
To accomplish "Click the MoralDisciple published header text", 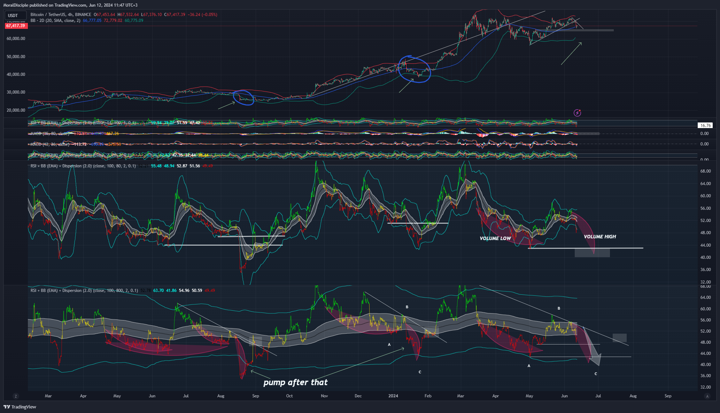I will (x=70, y=5).
